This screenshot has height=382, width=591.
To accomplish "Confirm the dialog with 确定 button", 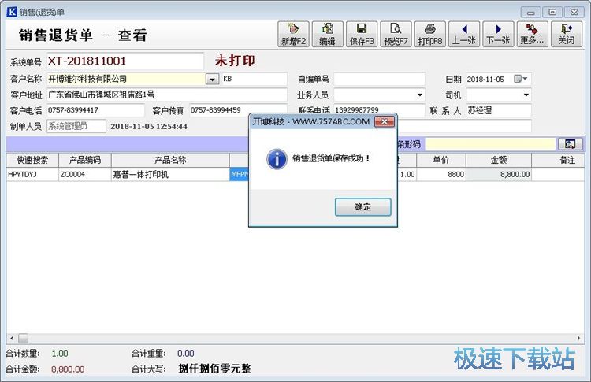I will [x=363, y=207].
